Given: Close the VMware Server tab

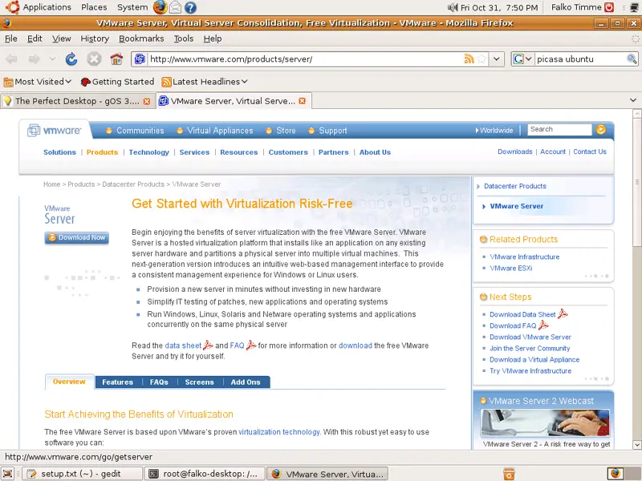Looking at the screenshot, I should 303,101.
